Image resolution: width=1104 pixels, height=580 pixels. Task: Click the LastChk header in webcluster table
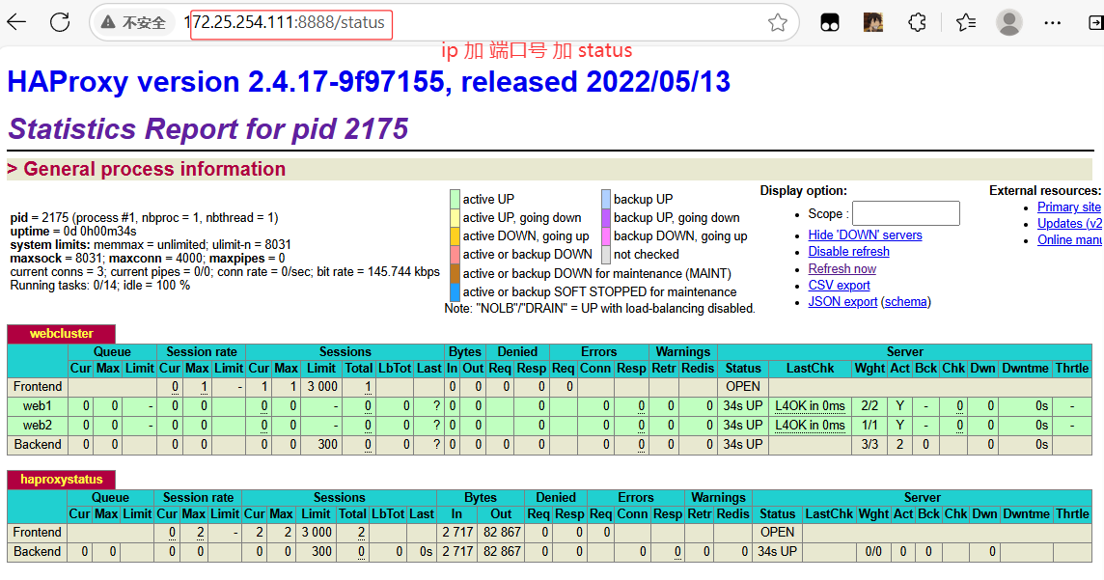pos(810,368)
